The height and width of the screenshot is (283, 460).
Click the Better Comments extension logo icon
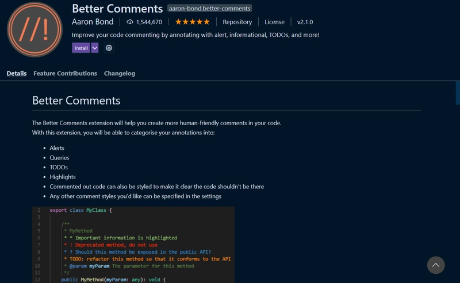tap(34, 29)
